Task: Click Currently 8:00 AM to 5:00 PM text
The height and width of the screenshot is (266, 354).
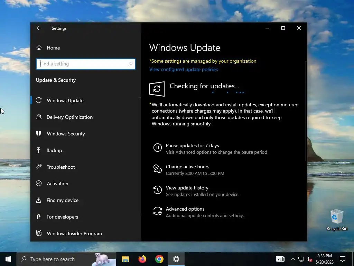Action: pyautogui.click(x=195, y=174)
